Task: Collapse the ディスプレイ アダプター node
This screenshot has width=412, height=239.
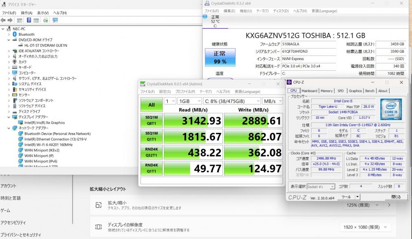Action: click(x=9, y=117)
